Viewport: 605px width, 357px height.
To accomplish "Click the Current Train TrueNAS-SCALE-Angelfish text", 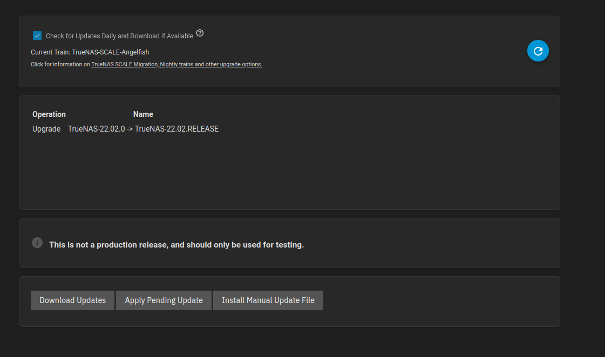I will pyautogui.click(x=90, y=52).
